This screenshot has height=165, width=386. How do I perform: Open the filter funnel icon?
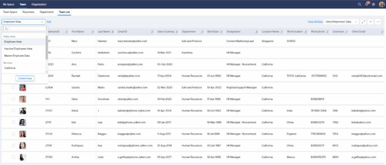(371, 22)
